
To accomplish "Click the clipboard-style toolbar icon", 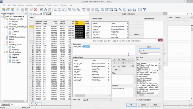I will point(50,9).
